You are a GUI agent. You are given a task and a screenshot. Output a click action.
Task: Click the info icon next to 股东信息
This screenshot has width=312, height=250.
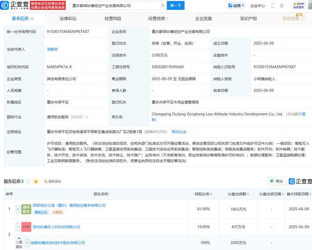28,181
